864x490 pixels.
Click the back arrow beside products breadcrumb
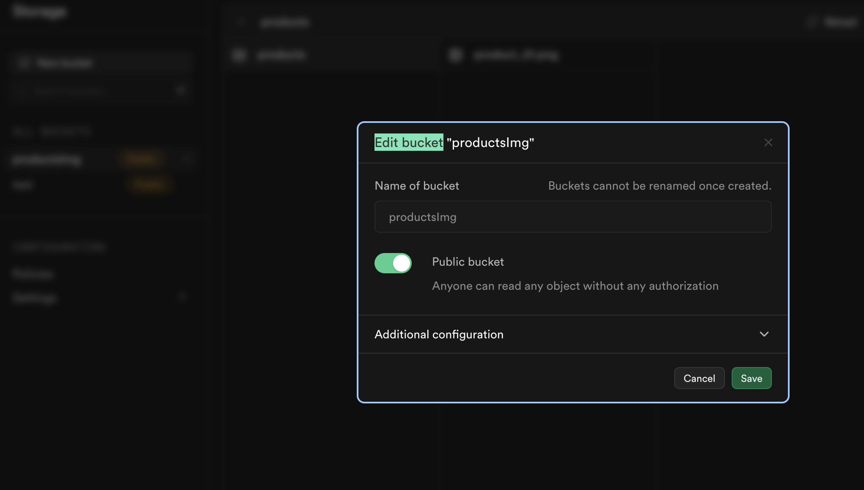(241, 22)
